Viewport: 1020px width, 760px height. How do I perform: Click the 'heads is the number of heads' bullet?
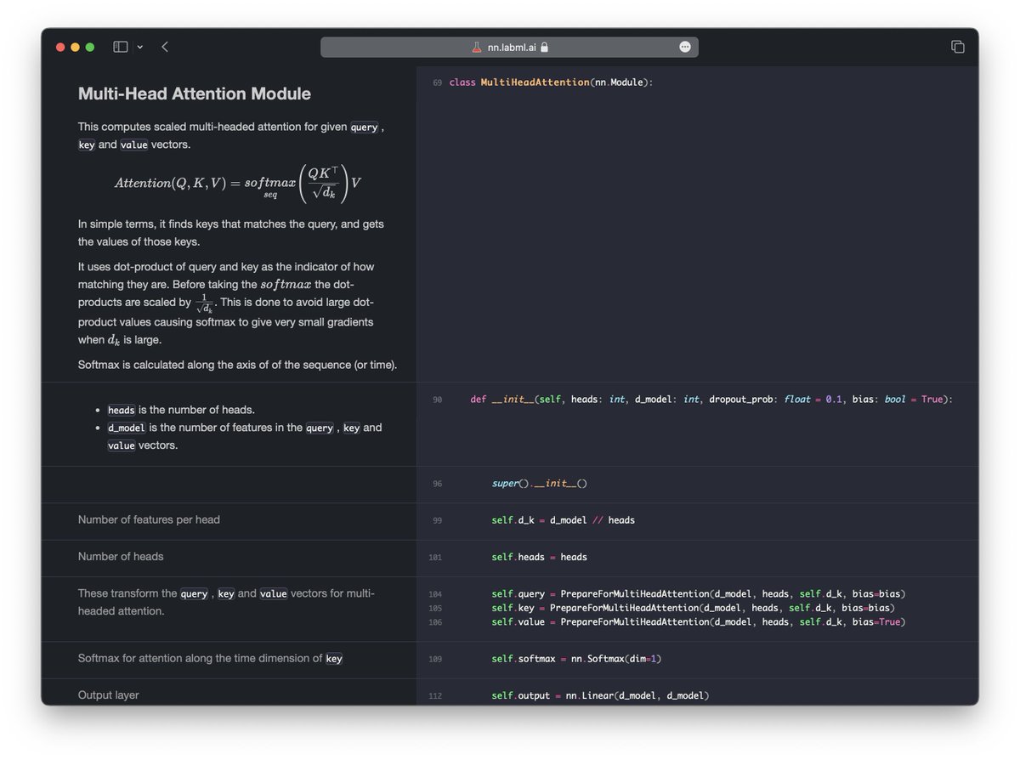181,410
